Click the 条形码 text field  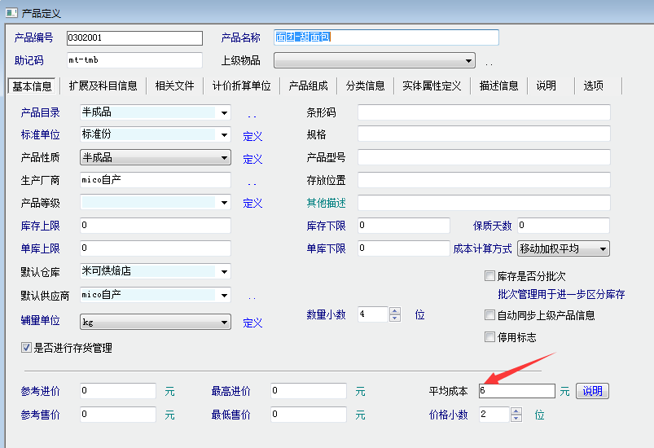point(483,112)
